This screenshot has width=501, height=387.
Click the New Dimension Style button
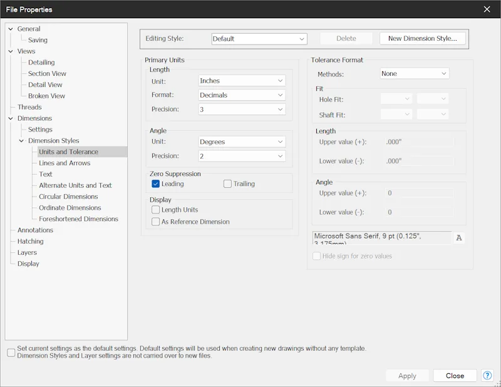[422, 38]
